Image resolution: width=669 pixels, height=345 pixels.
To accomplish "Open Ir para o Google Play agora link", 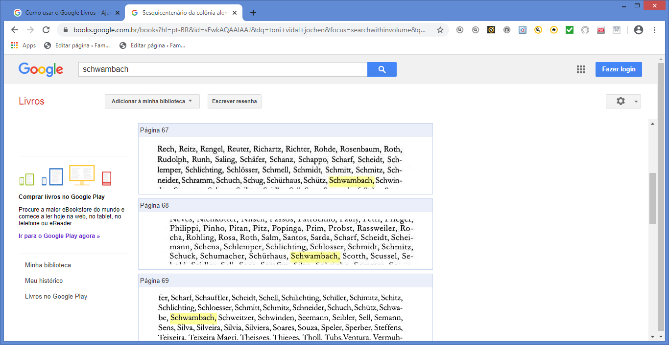I will [x=59, y=236].
